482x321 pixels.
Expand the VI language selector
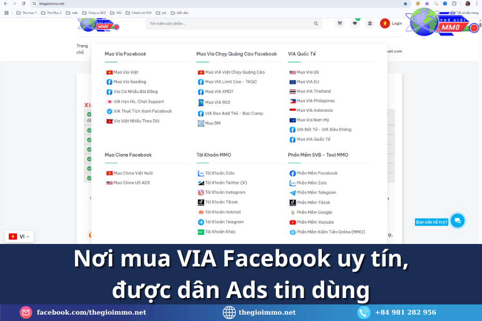click(x=19, y=236)
